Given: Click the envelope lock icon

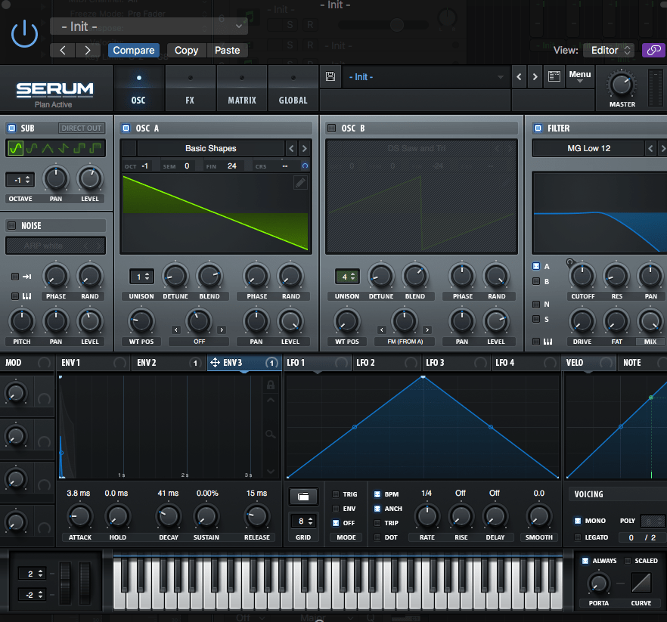Looking at the screenshot, I should point(269,385).
